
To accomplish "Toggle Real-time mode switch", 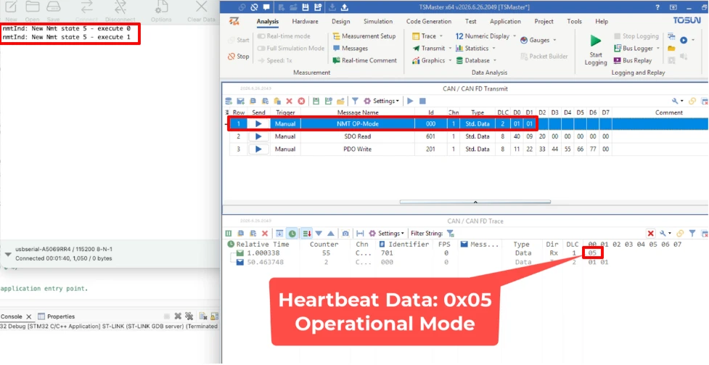I will [261, 36].
